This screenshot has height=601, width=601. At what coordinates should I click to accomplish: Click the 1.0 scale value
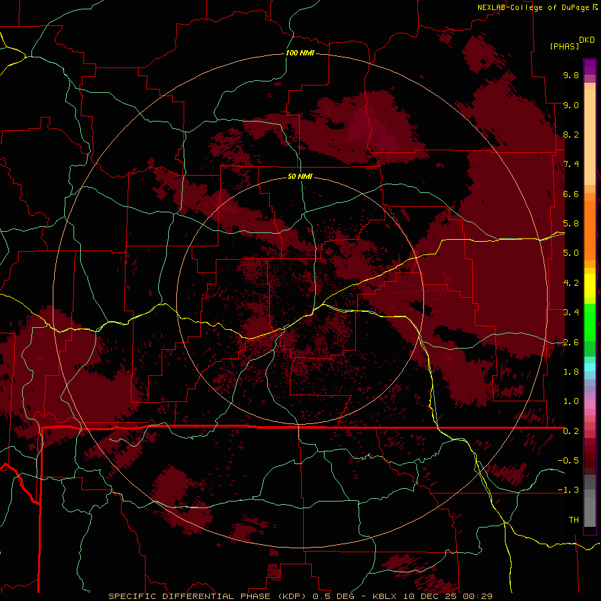point(571,401)
